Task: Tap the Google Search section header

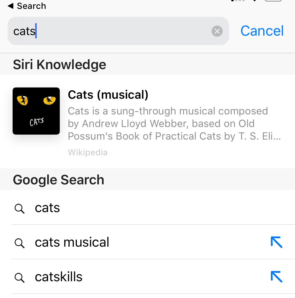Action: [x=58, y=180]
